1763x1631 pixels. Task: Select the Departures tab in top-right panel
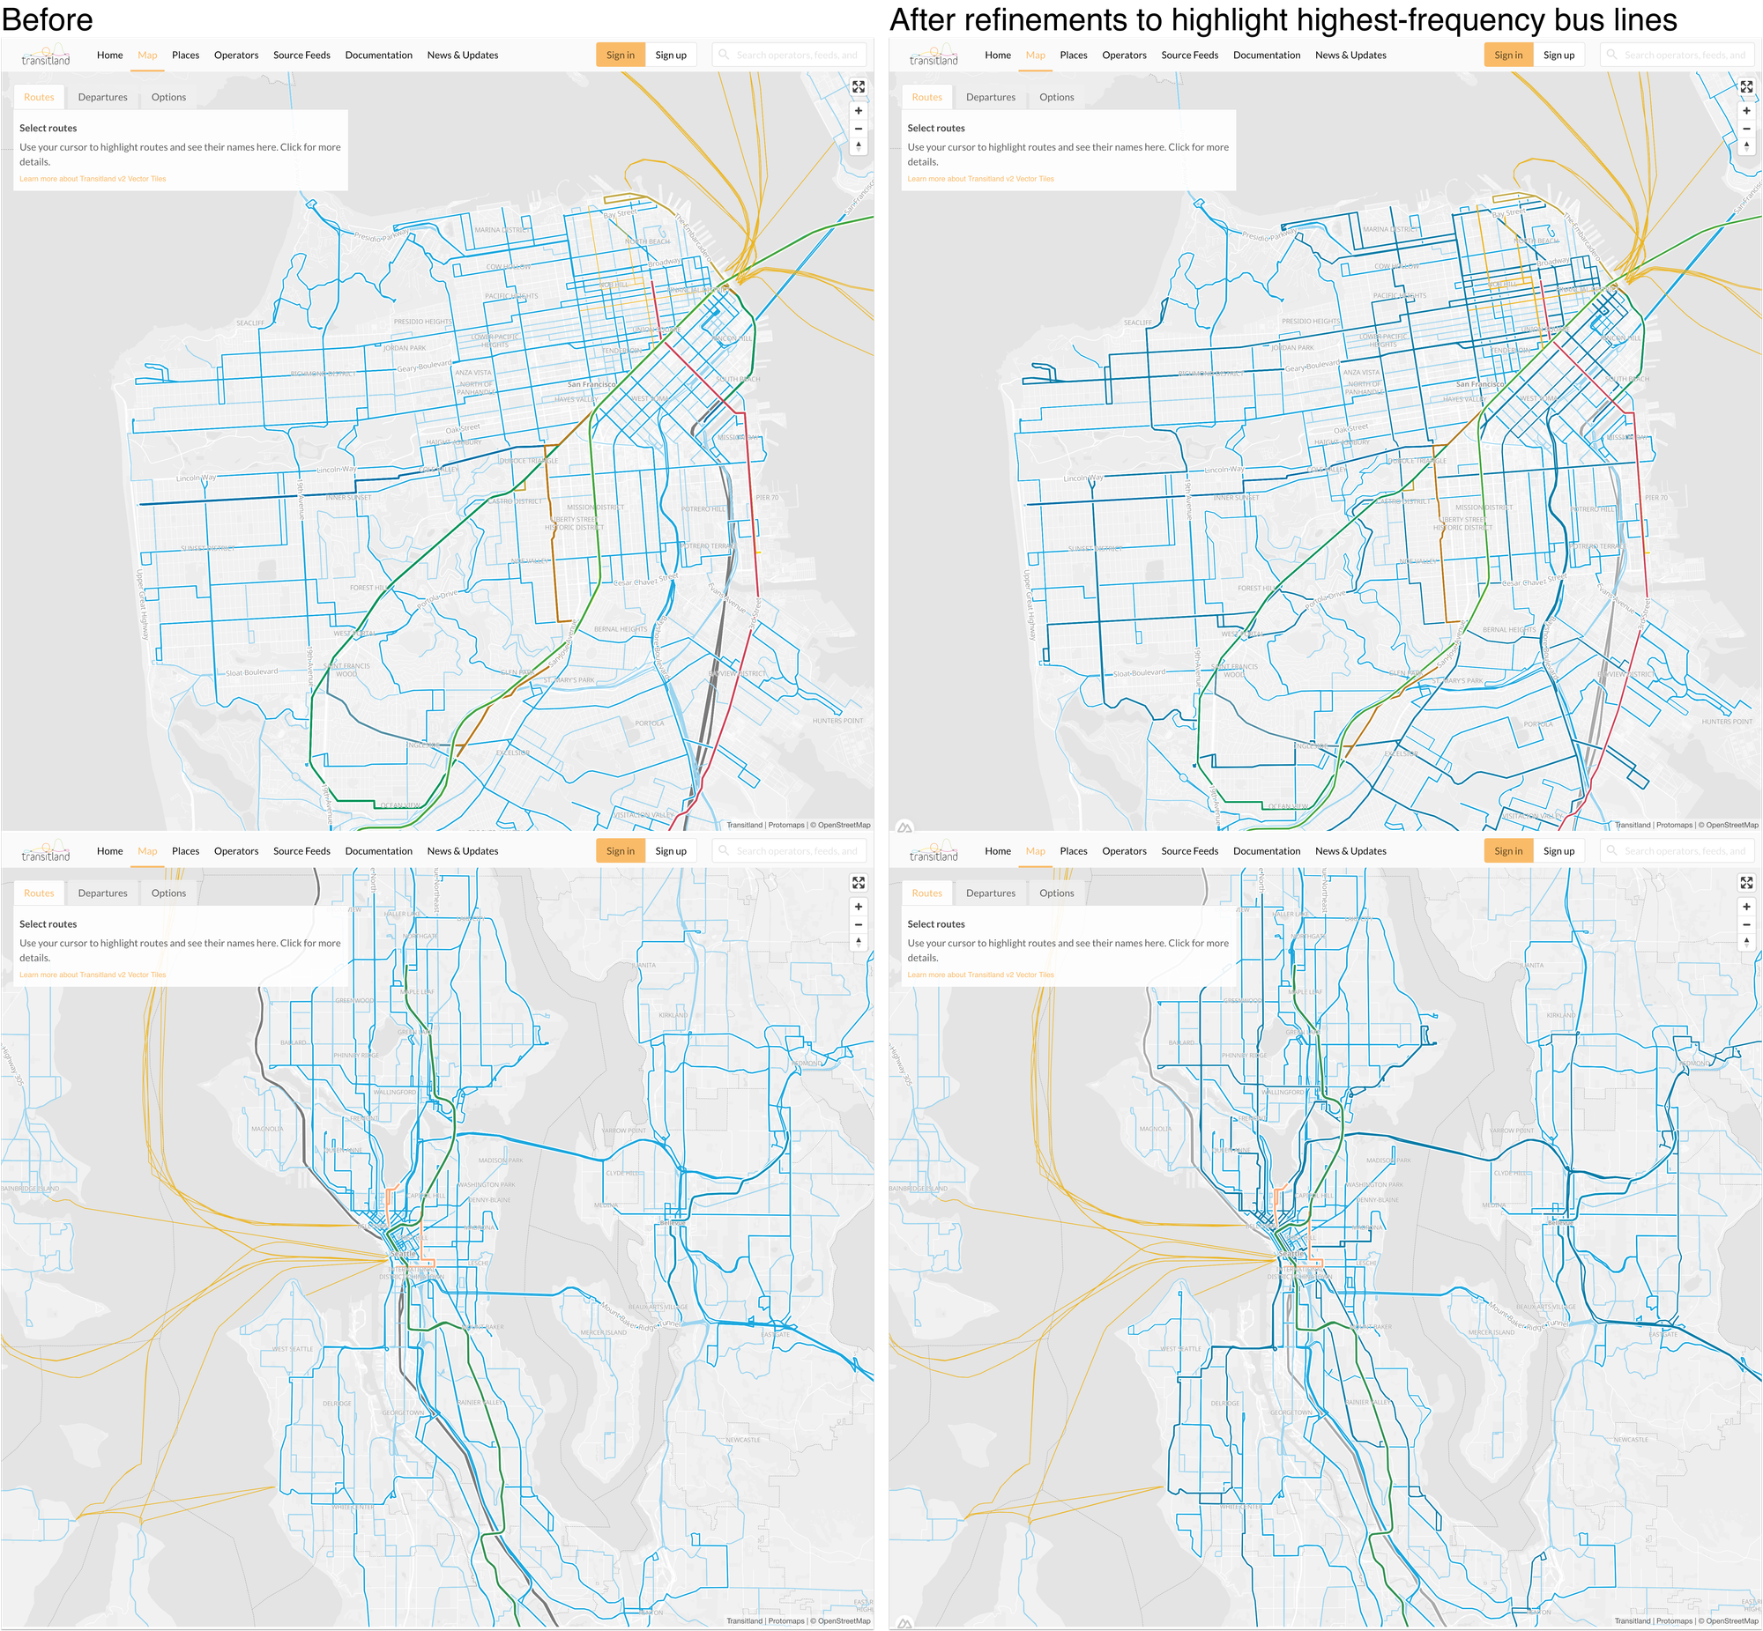click(x=991, y=97)
